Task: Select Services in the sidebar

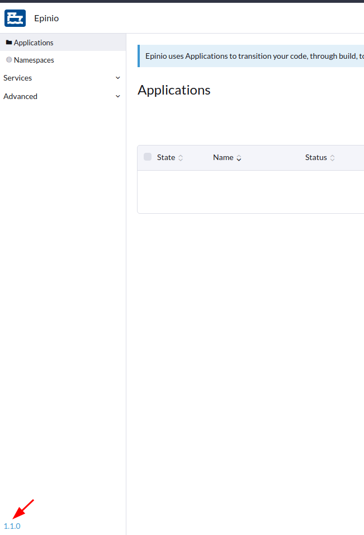Action: (x=17, y=78)
